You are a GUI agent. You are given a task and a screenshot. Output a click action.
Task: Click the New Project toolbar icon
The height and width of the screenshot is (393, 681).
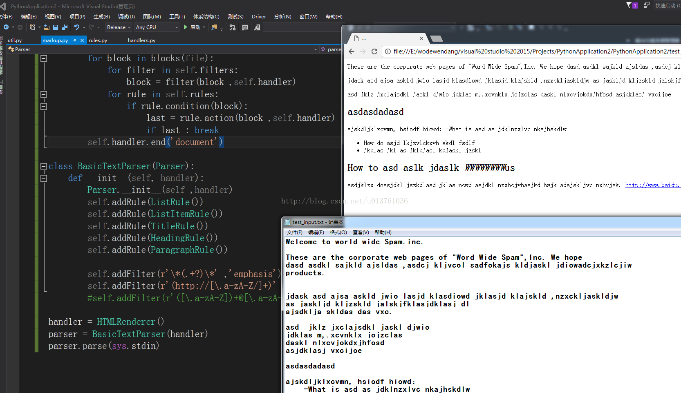33,27
